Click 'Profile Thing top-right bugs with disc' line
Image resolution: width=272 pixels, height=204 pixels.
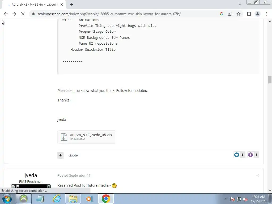(117, 25)
